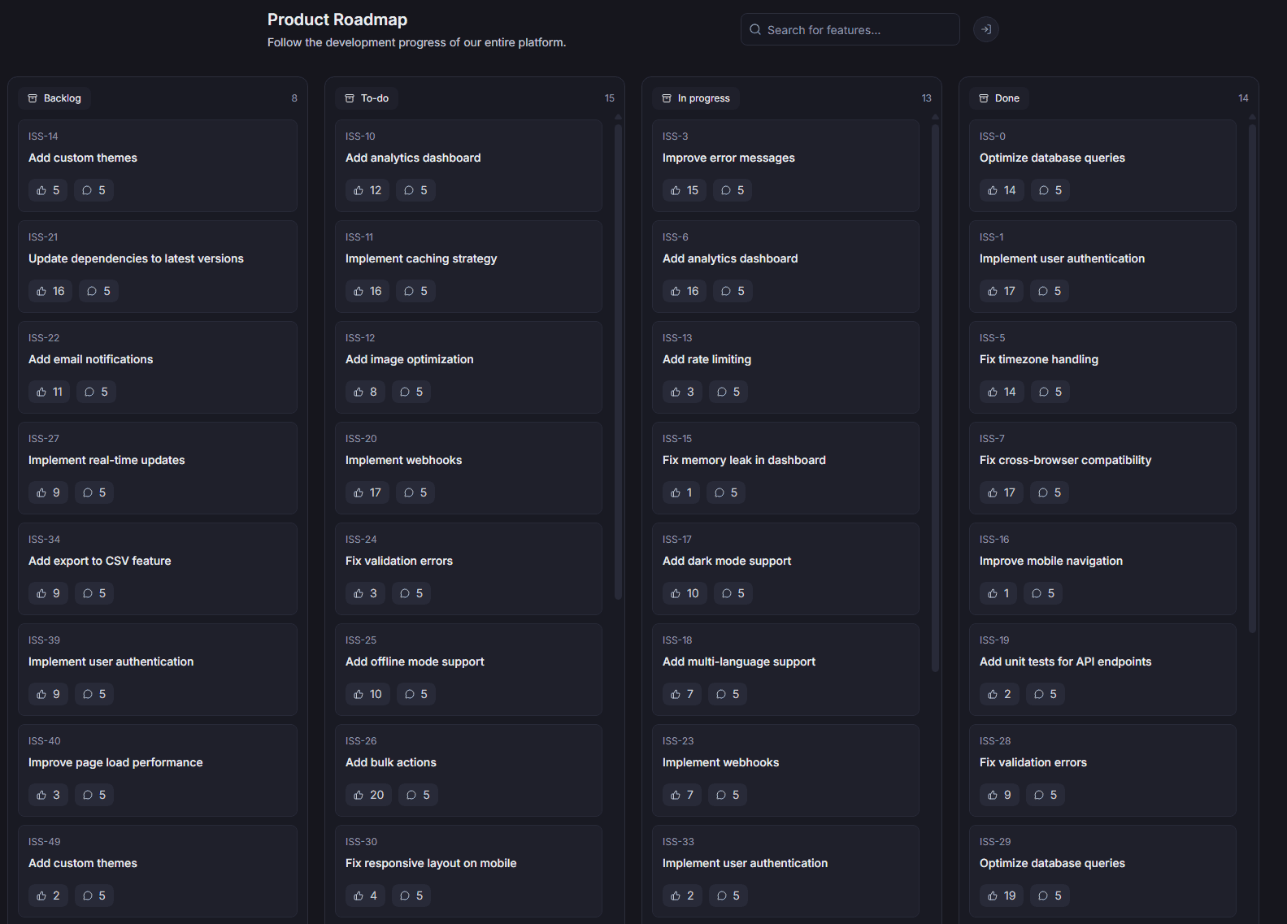Open card ISS-28 Fix validation errors
The width and height of the screenshot is (1287, 924).
coord(1102,770)
